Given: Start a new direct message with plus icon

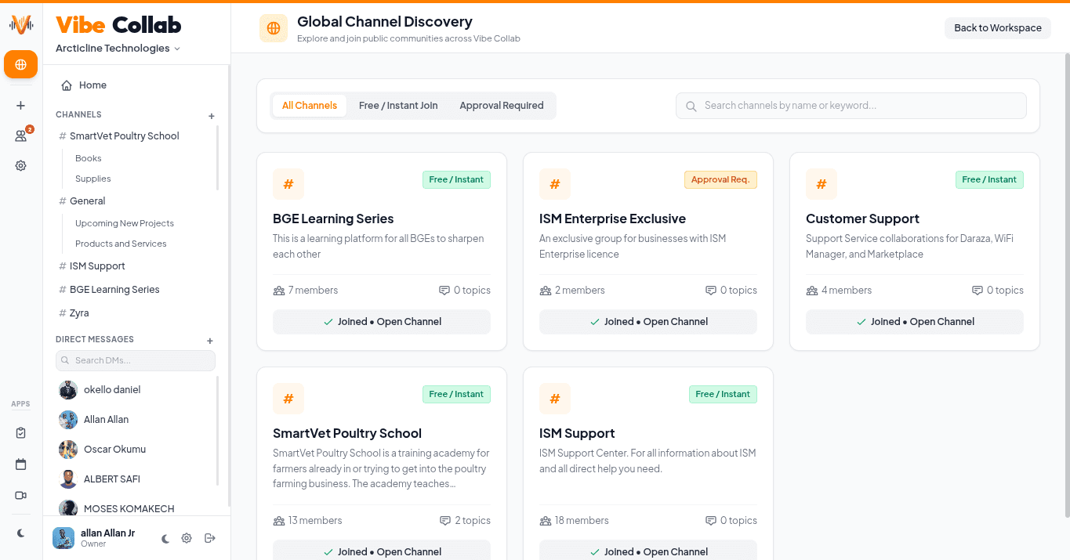Looking at the screenshot, I should coord(209,341).
